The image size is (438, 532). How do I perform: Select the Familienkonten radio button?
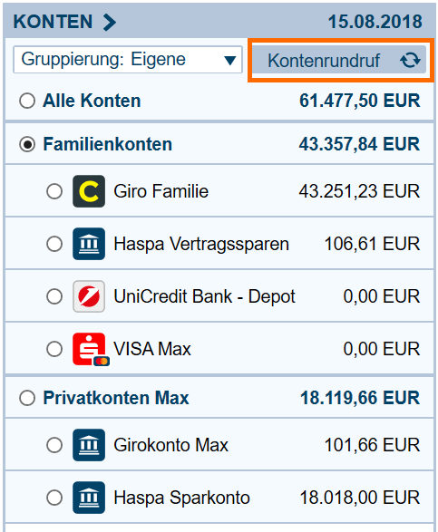[27, 144]
